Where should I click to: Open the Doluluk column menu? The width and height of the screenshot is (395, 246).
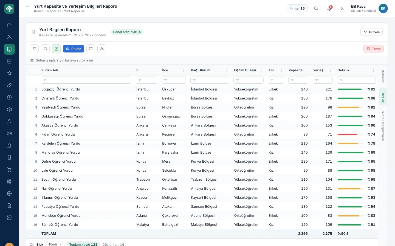pyautogui.click(x=374, y=70)
